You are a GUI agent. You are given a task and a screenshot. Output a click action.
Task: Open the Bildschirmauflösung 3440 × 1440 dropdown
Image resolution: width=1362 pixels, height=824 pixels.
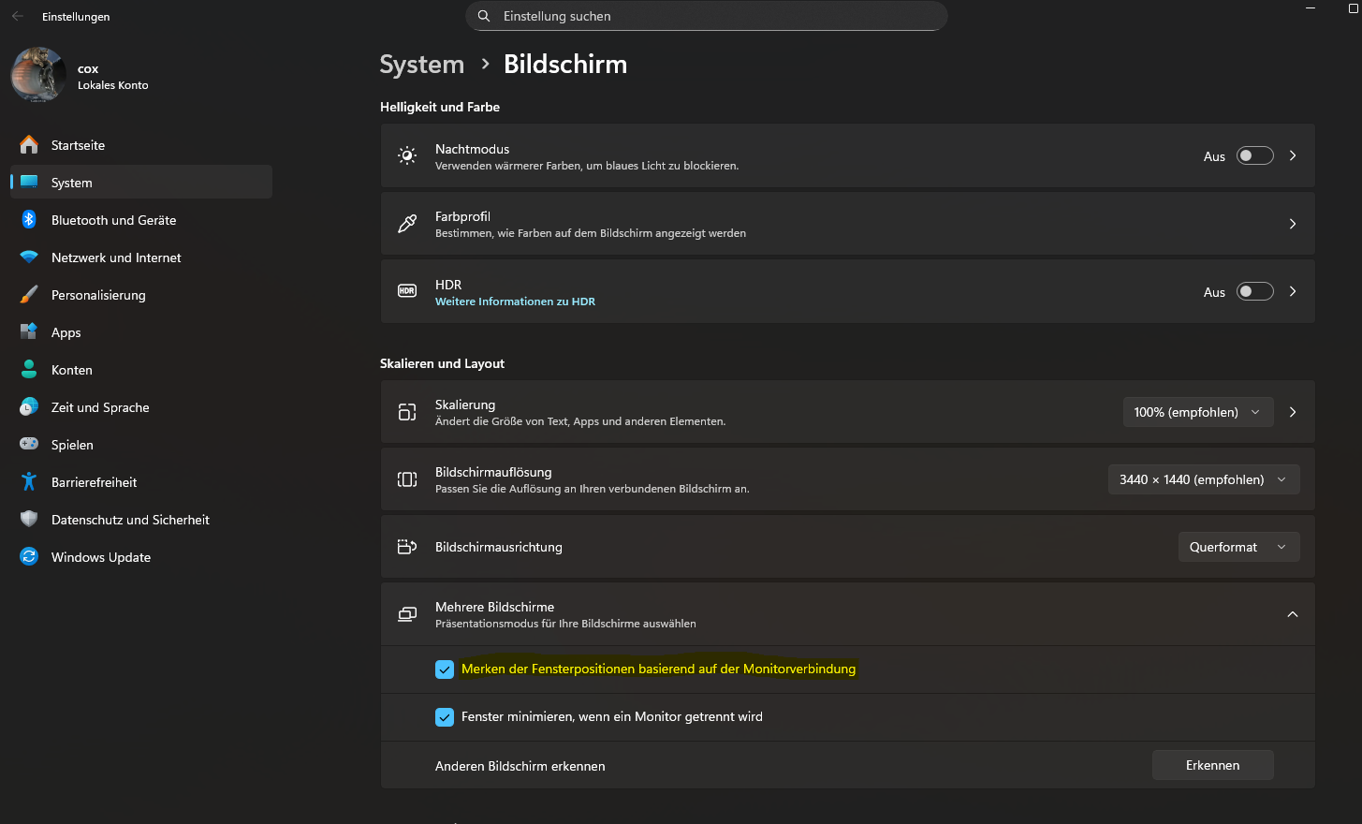click(1203, 479)
